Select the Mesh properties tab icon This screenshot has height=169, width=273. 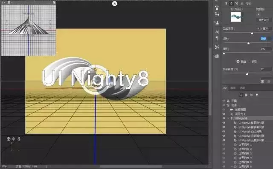(226, 3)
